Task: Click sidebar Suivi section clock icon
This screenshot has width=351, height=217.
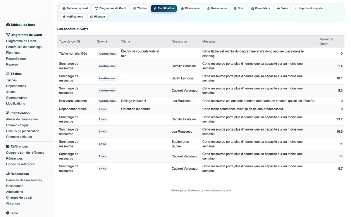Action: click(8, 213)
